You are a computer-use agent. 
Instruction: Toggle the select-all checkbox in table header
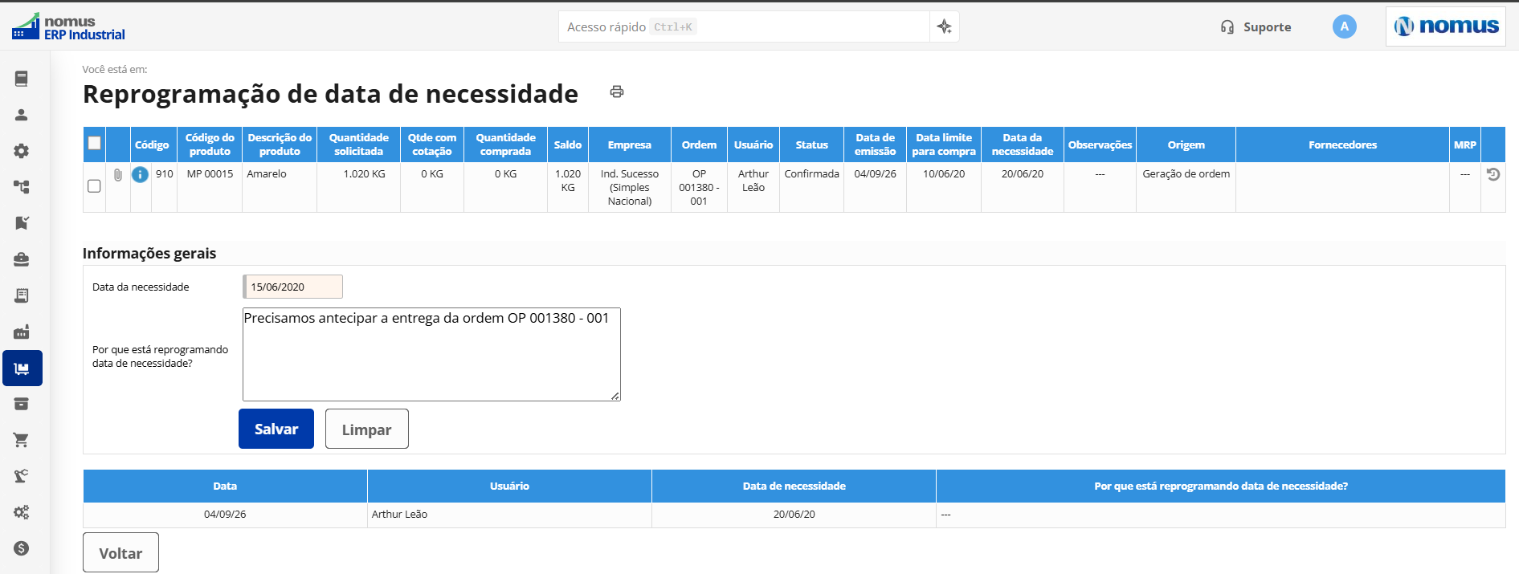pos(95,143)
